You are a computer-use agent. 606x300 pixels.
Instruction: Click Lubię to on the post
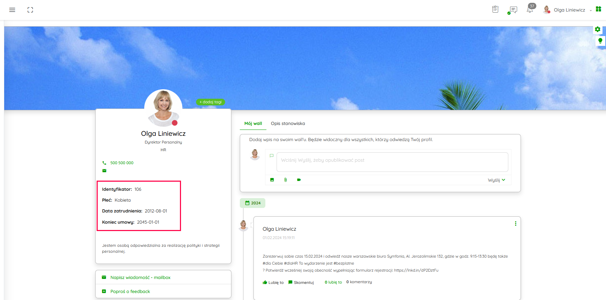tap(273, 282)
